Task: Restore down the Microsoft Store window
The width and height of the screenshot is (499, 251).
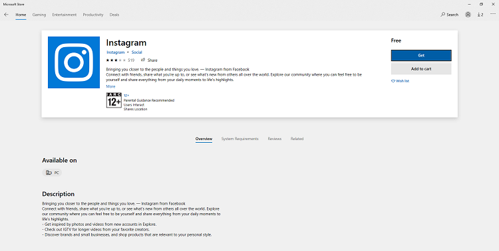Action: click(x=481, y=4)
